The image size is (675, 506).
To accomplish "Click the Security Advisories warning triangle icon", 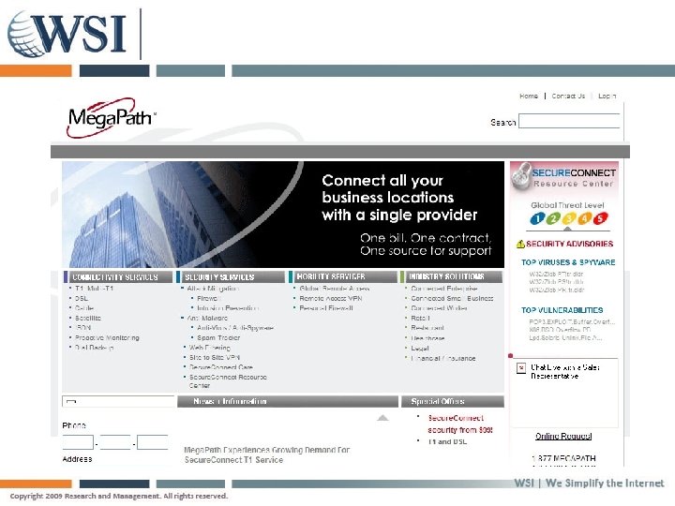I will pos(520,244).
